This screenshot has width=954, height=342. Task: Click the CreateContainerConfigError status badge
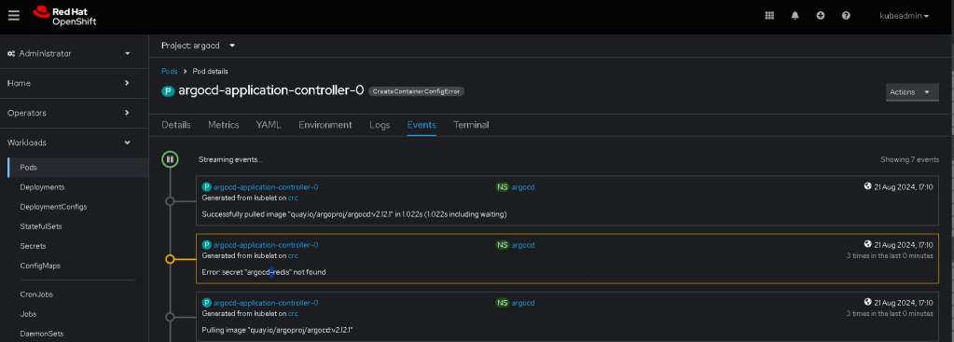417,91
